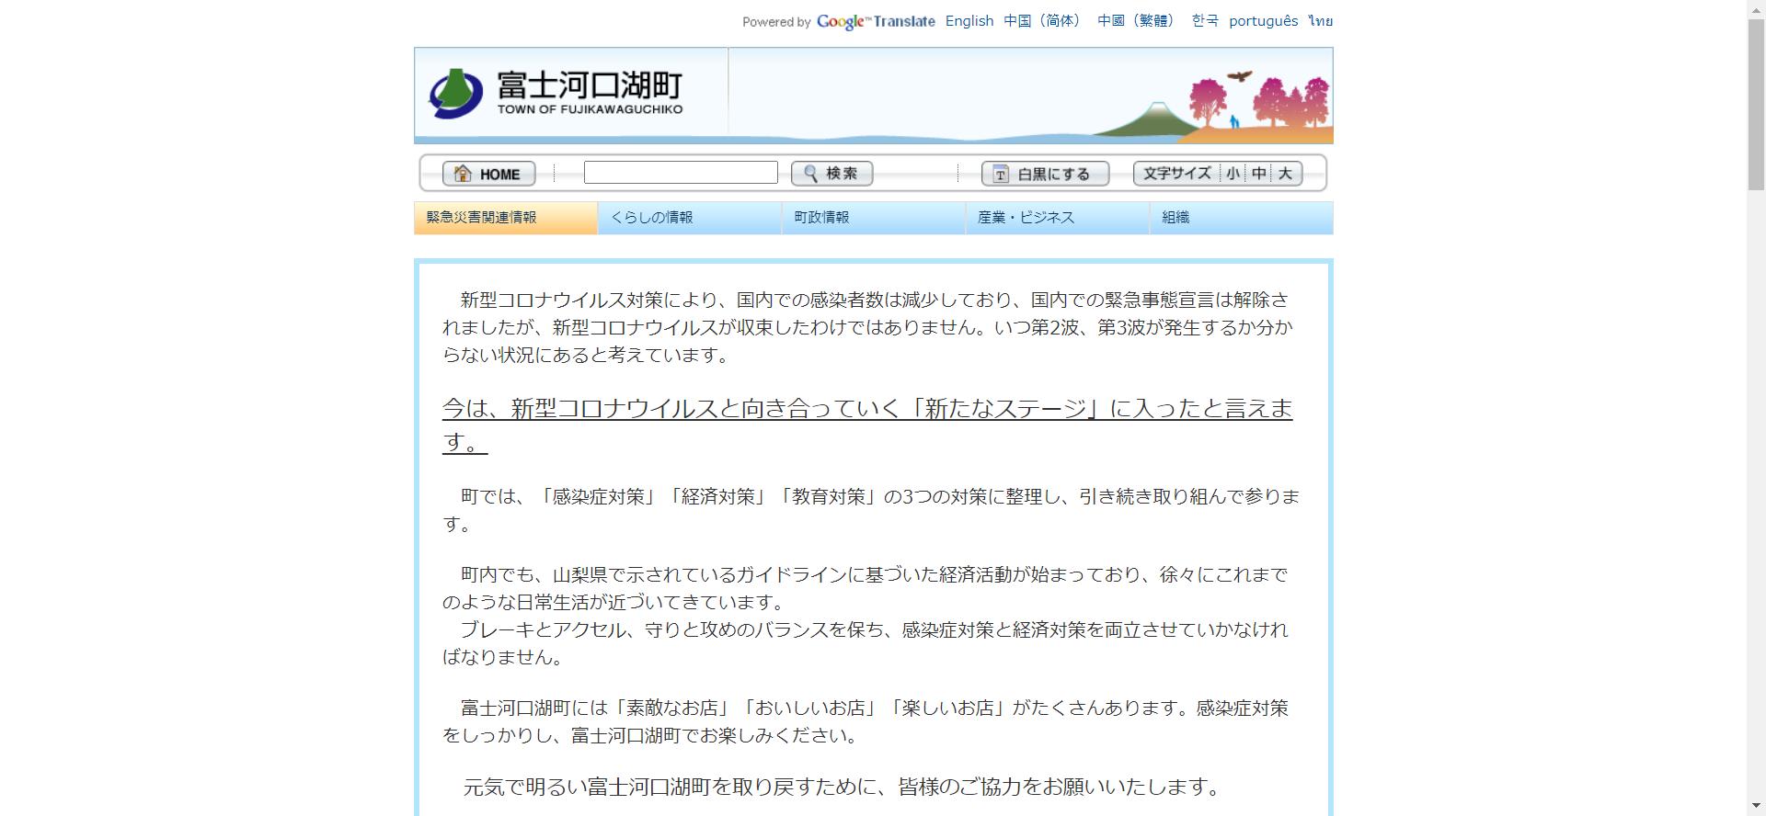Image resolution: width=1766 pixels, height=816 pixels.
Task: Click the 検索 search button
Action: click(831, 174)
